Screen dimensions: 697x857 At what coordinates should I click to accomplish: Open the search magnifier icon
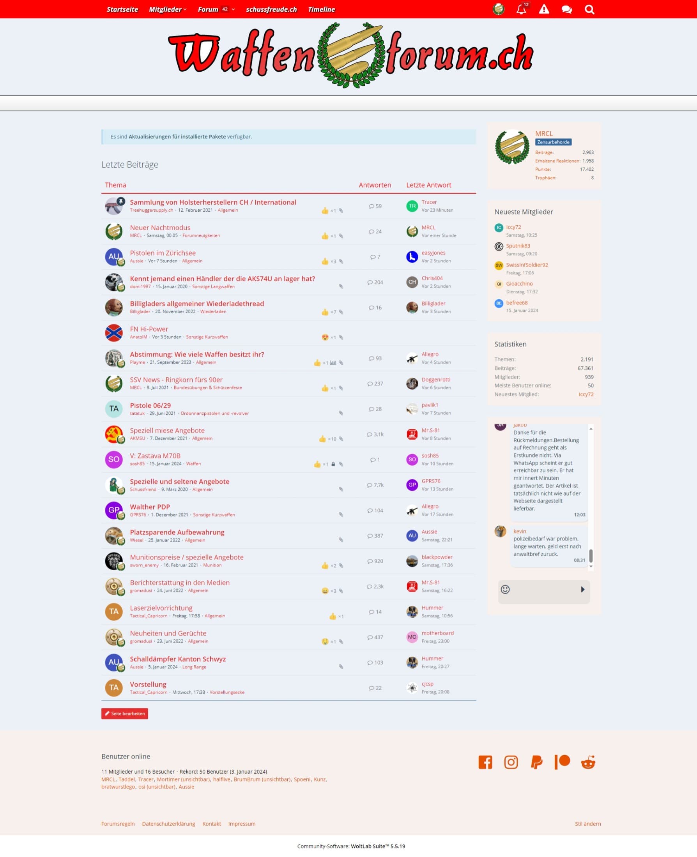[x=589, y=9]
